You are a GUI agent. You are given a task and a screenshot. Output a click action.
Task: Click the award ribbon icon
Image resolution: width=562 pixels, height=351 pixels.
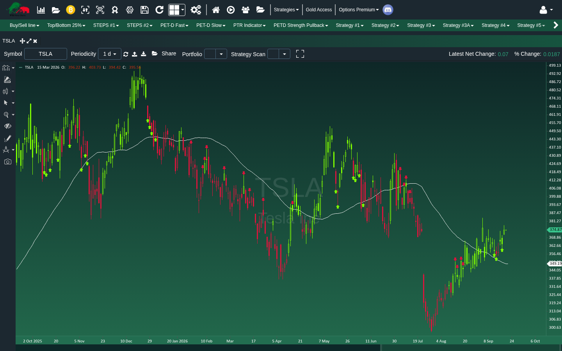(x=115, y=10)
